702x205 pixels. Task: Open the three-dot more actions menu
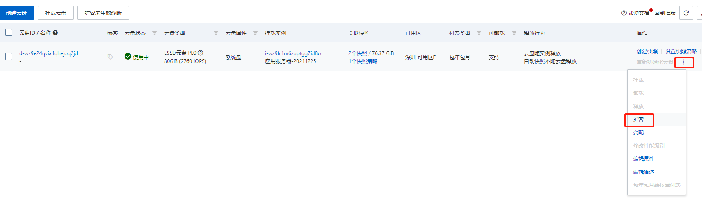(x=684, y=62)
